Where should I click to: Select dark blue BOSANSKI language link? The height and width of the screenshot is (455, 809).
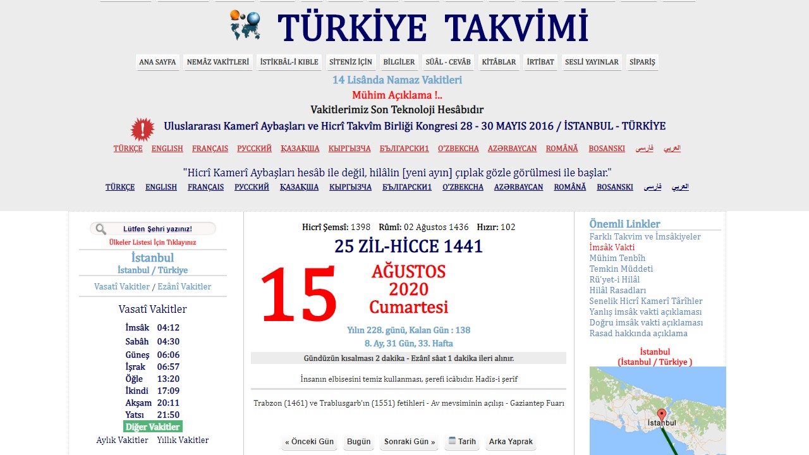(615, 187)
